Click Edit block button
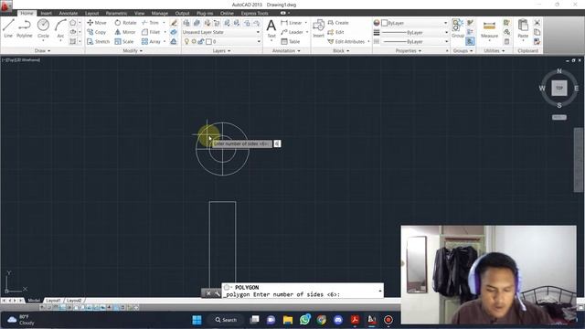This screenshot has height=329, width=585. tap(335, 32)
